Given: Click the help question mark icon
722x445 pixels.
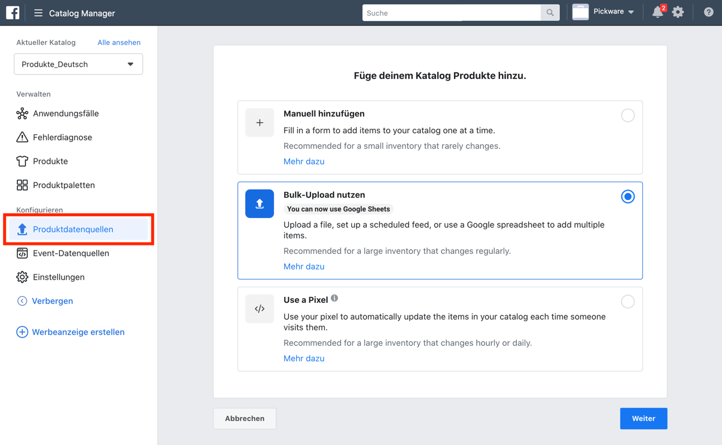Looking at the screenshot, I should tap(708, 13).
